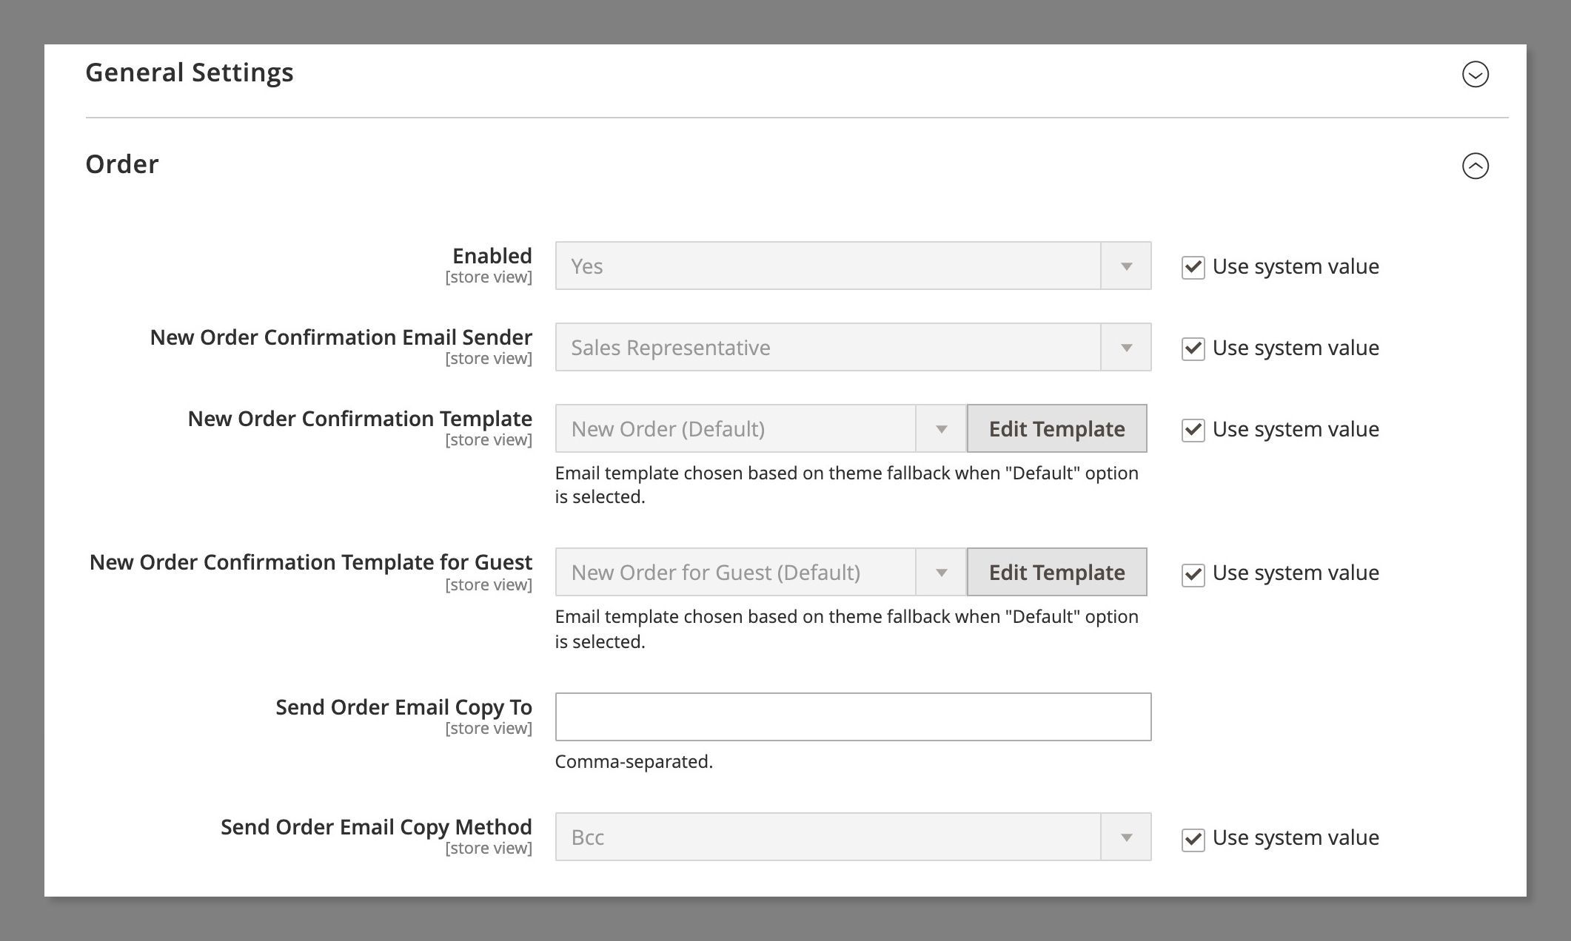Edit Template for Guest order confirmation

[x=1056, y=573]
